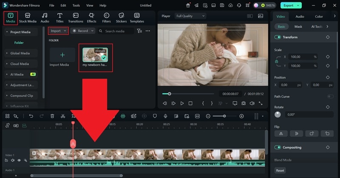Click the Scale X value field
Viewport: 340px width, 178px height.
point(303,57)
